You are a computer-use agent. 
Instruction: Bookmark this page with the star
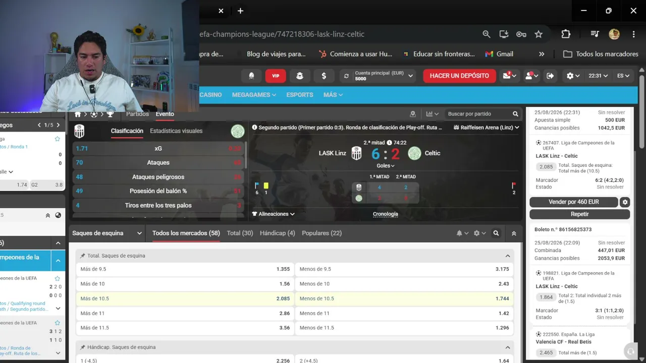[x=539, y=34]
